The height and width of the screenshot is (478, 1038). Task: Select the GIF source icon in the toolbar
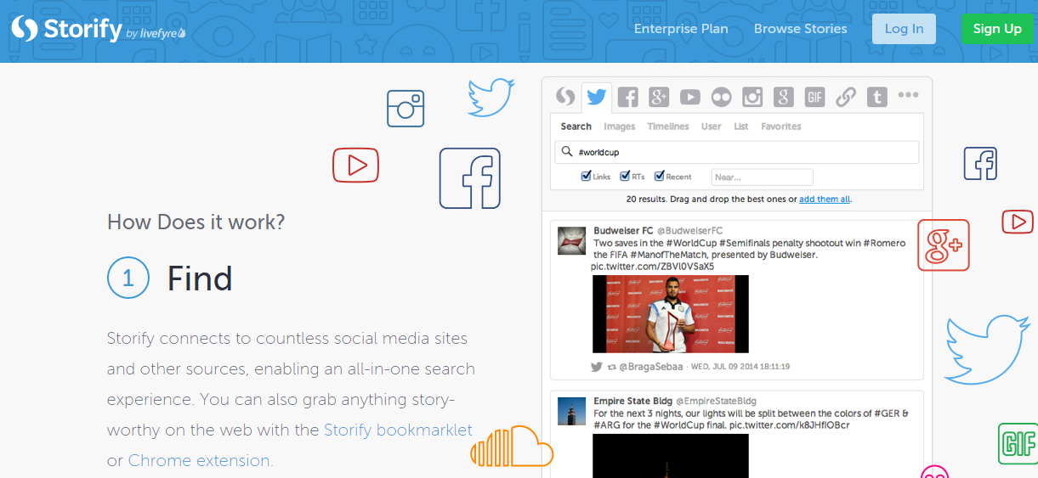tap(814, 97)
